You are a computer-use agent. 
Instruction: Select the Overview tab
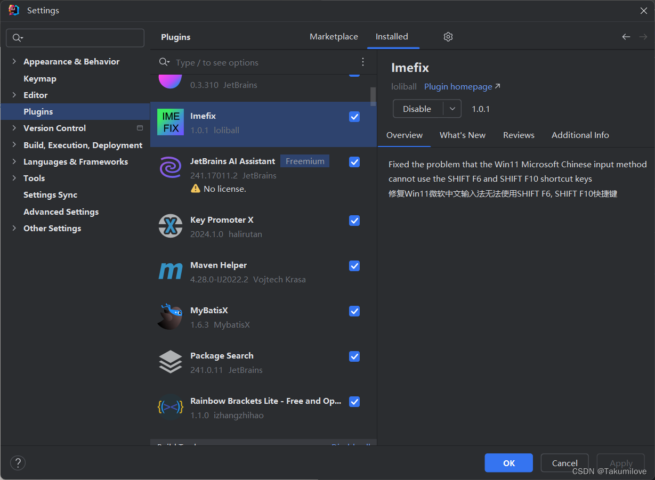[x=405, y=135]
